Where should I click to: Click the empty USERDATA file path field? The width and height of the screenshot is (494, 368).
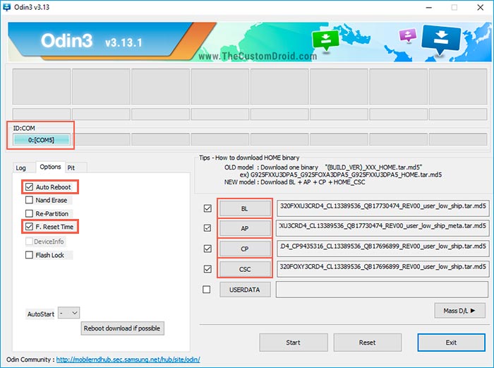[x=382, y=290]
